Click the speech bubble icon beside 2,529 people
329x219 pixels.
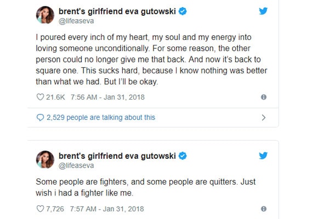39,117
